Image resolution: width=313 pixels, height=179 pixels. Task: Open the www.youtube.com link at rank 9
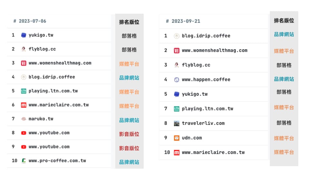click(x=49, y=147)
